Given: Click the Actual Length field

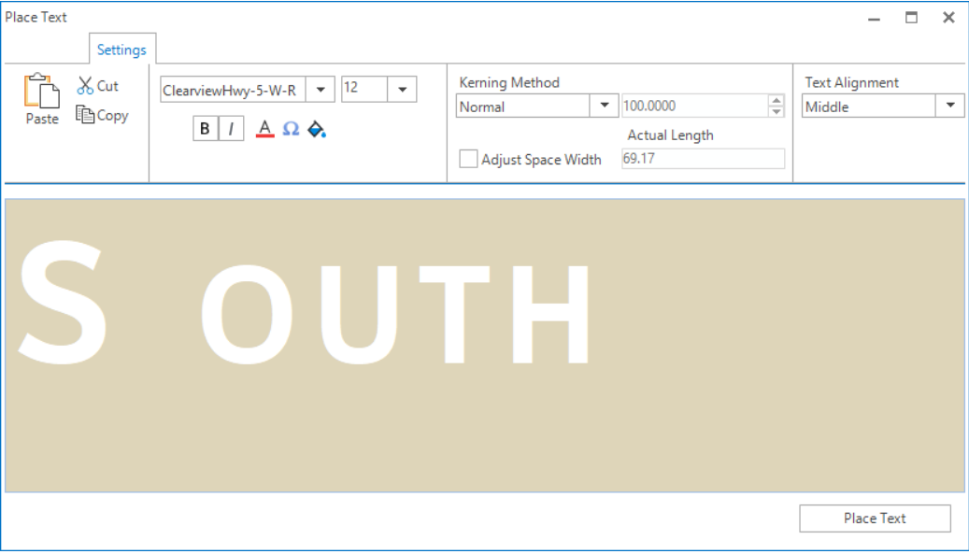Looking at the screenshot, I should [703, 160].
